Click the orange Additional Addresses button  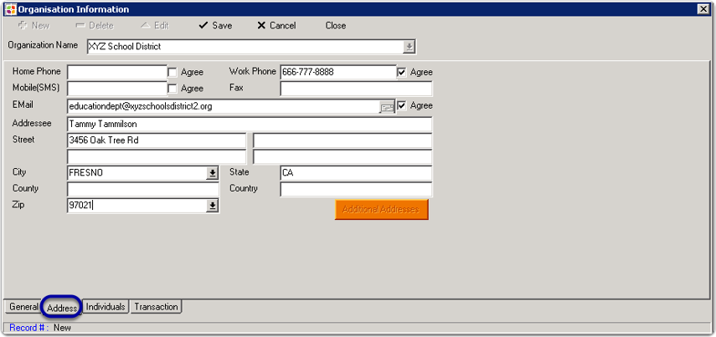click(381, 209)
